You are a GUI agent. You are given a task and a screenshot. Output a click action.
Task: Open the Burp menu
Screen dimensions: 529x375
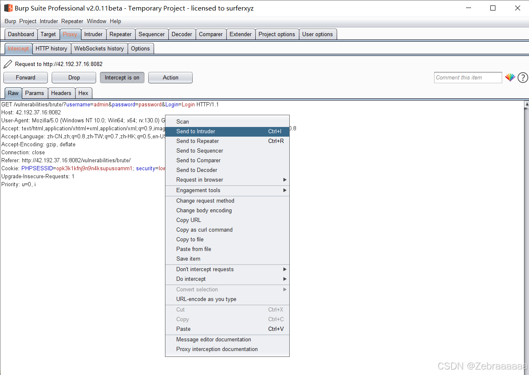(x=10, y=21)
